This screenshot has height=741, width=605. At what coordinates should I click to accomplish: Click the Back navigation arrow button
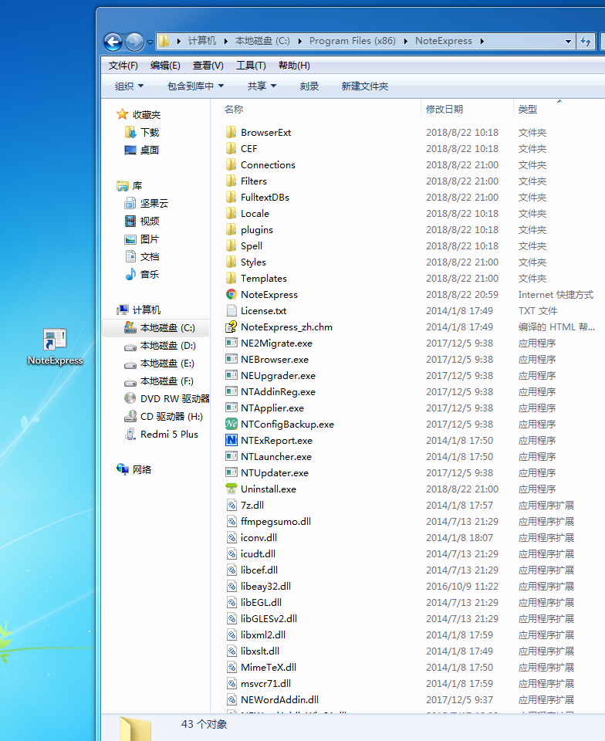click(113, 42)
